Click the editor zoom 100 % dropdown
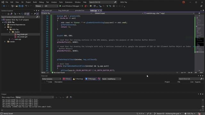The image size is (205, 115). pyautogui.click(x=45, y=73)
